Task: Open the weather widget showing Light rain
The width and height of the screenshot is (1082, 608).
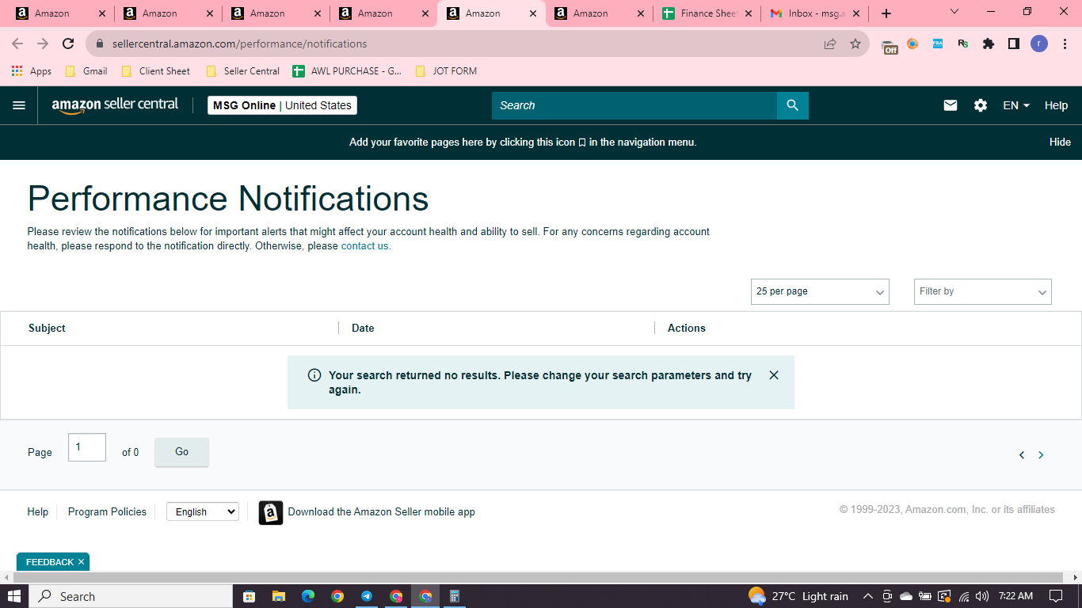Action: point(798,596)
